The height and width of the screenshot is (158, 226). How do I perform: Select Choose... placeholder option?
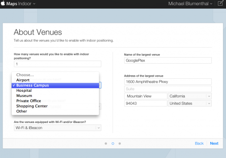click(x=55, y=75)
